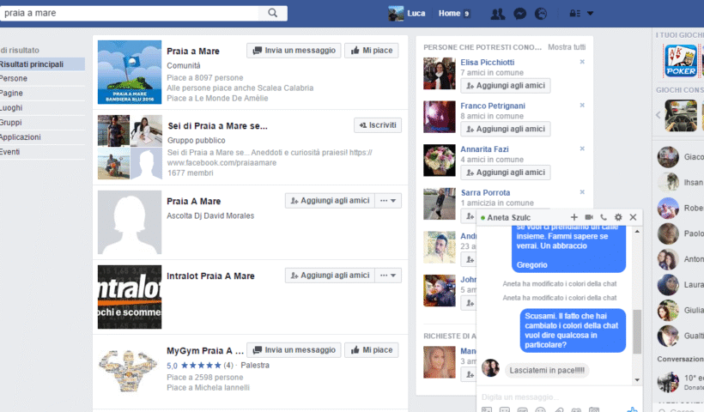Screen dimensions: 704x412
Task: Open friend requests icon in top bar
Action: tap(497, 14)
